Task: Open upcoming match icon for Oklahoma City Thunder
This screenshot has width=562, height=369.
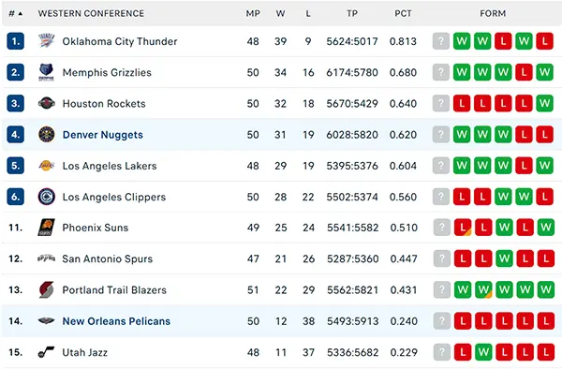Action: pos(441,41)
